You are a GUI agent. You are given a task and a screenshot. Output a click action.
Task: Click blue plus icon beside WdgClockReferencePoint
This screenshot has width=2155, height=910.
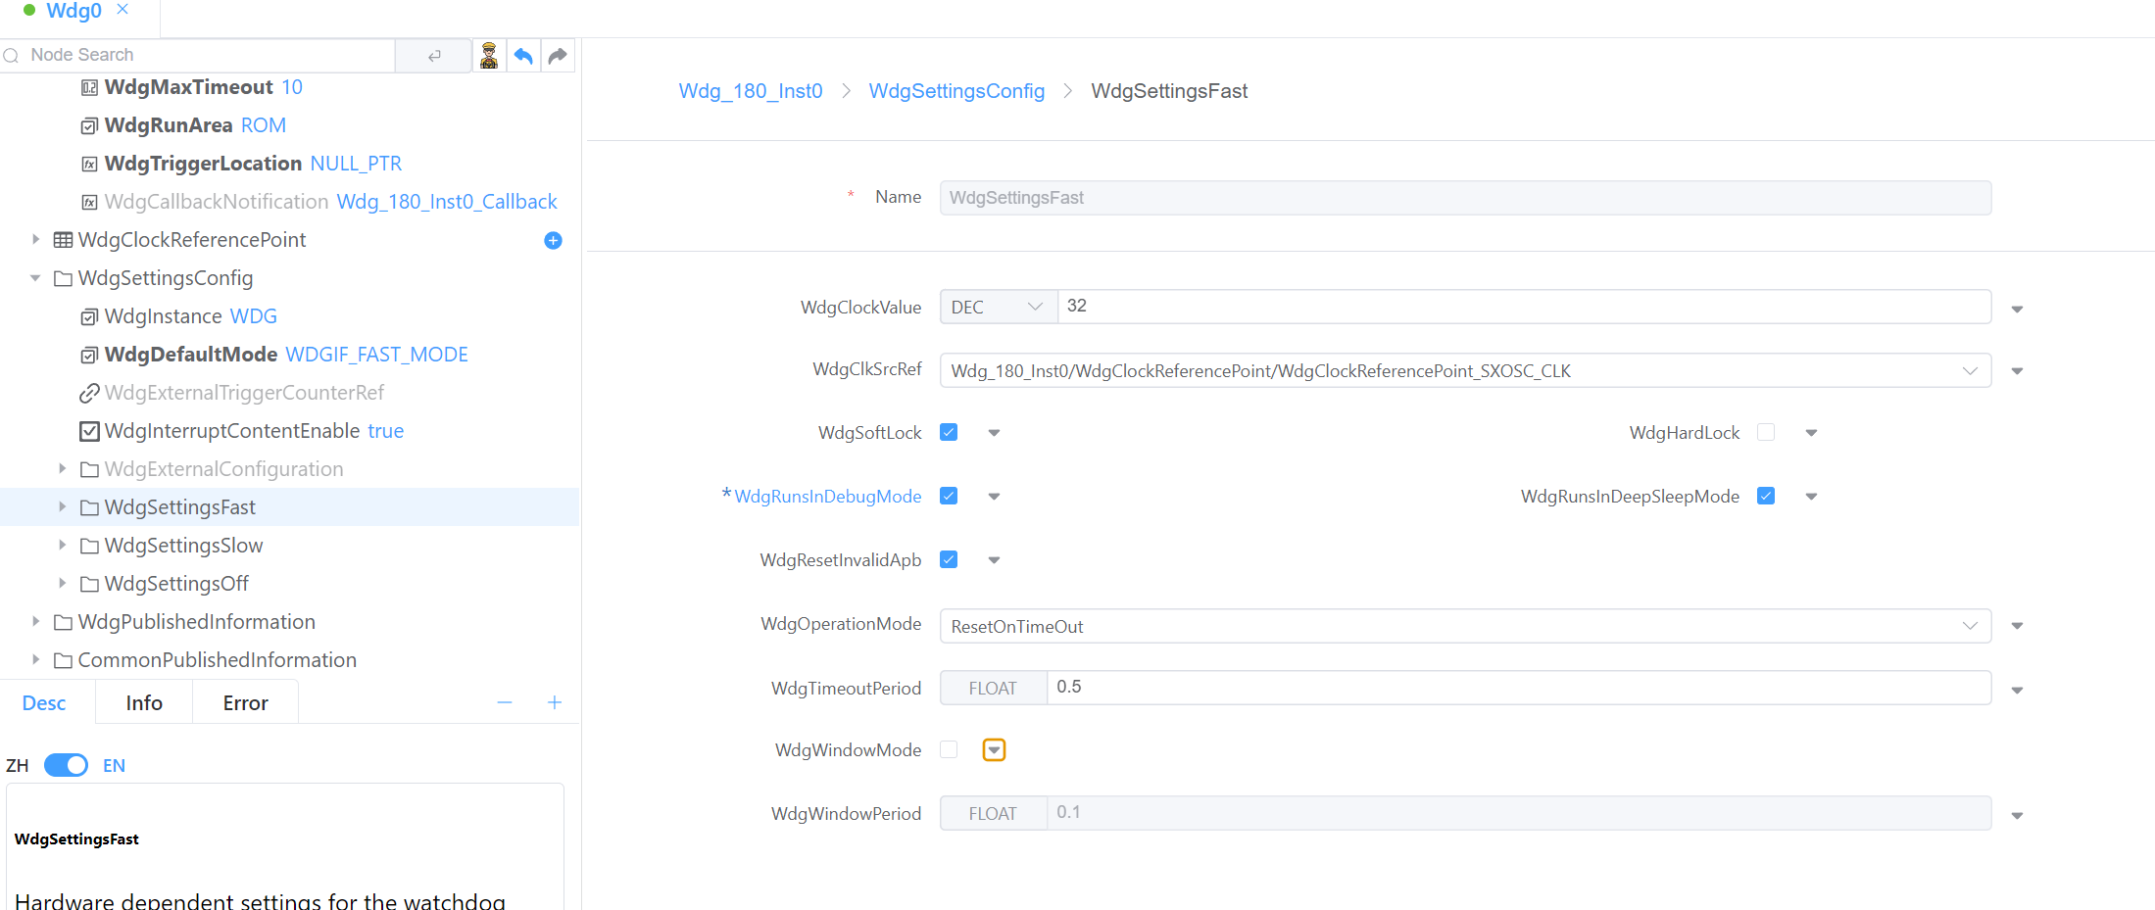553,240
